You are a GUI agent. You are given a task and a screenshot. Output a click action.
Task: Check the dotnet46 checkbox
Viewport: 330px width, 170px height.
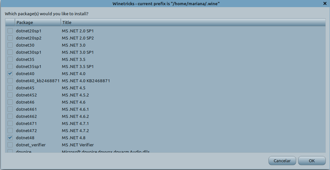10,102
